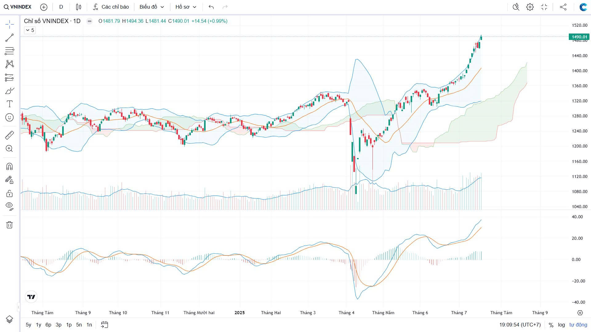Click tự động auto scale button

pos(578,325)
